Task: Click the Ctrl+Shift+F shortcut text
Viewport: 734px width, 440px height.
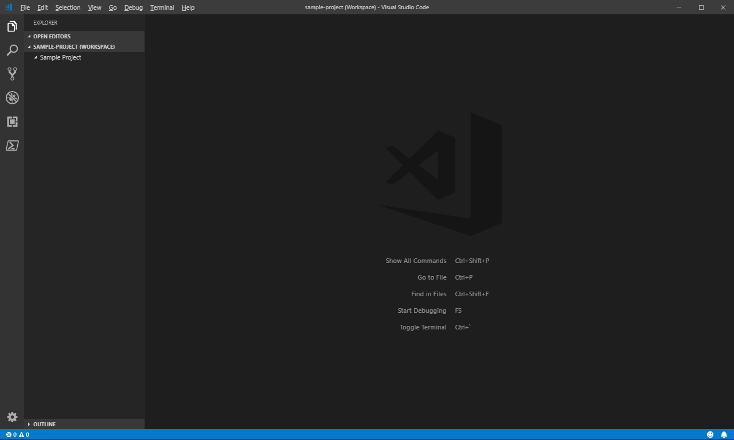Action: [472, 294]
